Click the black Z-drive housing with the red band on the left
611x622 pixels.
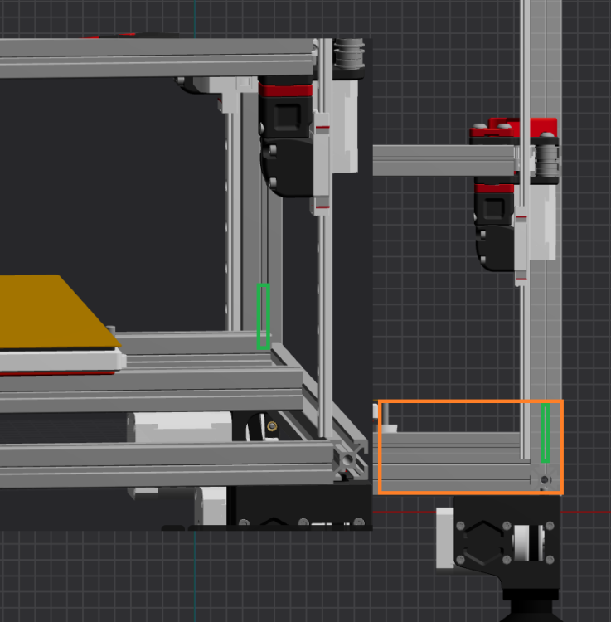point(286,137)
